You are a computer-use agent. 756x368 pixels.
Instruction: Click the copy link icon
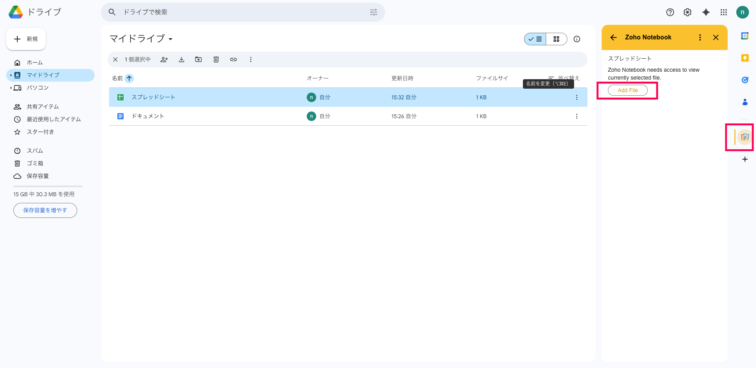click(x=233, y=59)
